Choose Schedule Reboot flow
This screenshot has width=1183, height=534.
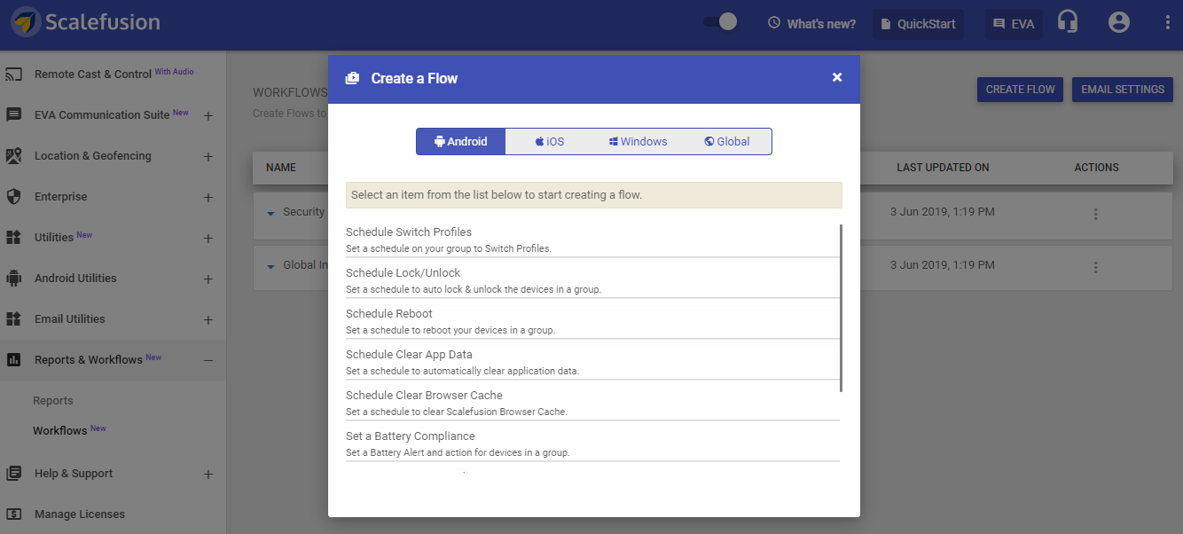[592, 322]
